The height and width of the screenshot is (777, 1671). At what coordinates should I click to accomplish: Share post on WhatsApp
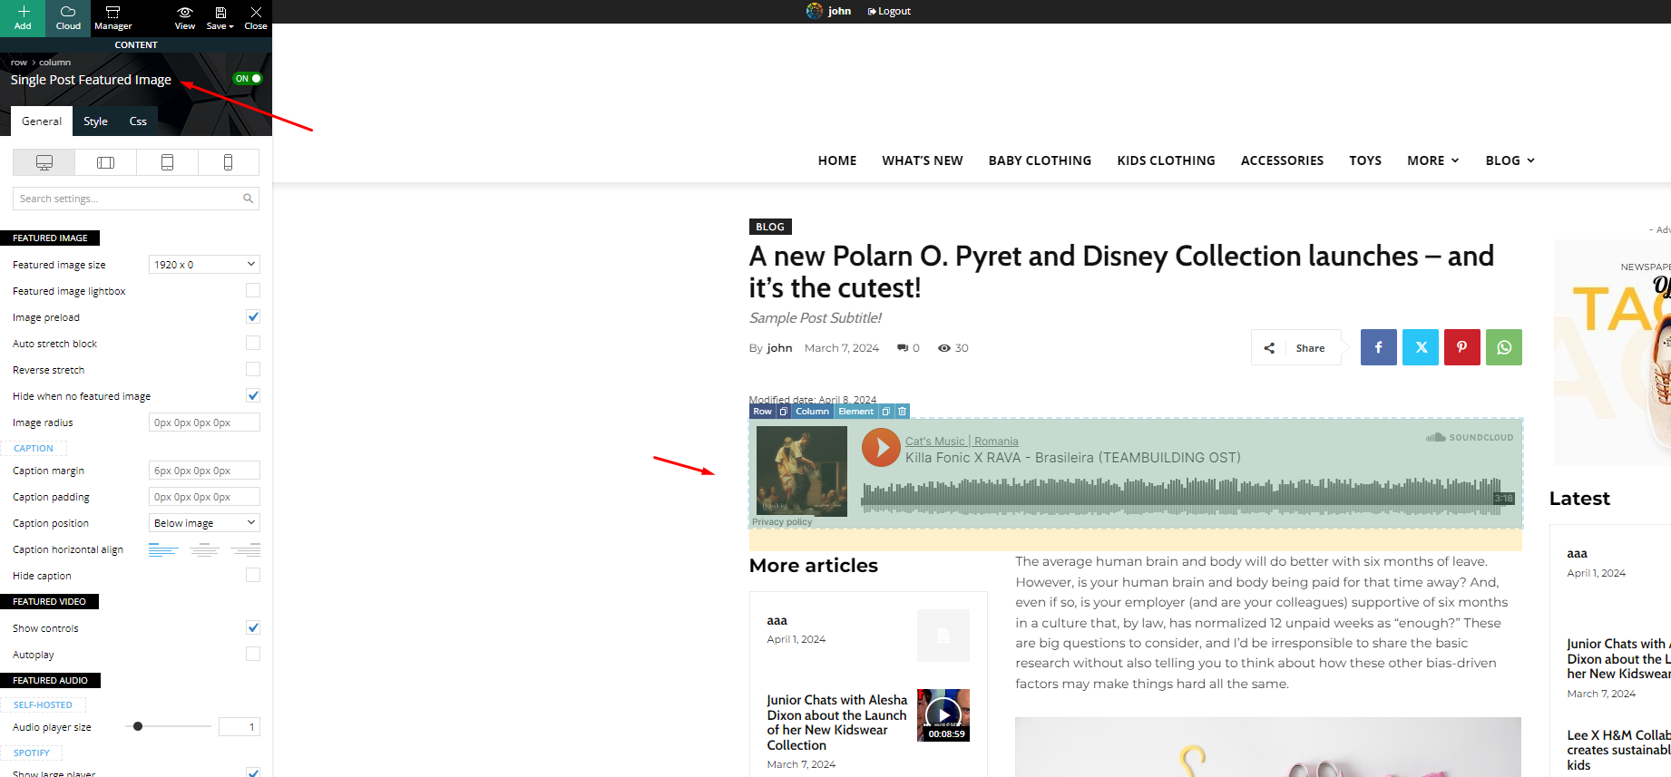1504,347
